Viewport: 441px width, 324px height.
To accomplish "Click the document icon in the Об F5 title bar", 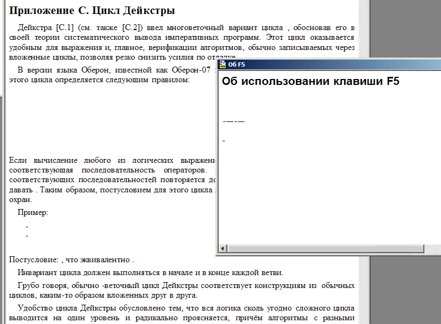I will [x=222, y=65].
